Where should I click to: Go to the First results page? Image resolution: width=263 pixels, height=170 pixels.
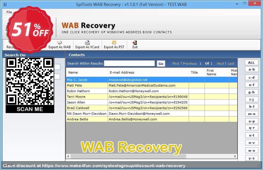(x=176, y=63)
